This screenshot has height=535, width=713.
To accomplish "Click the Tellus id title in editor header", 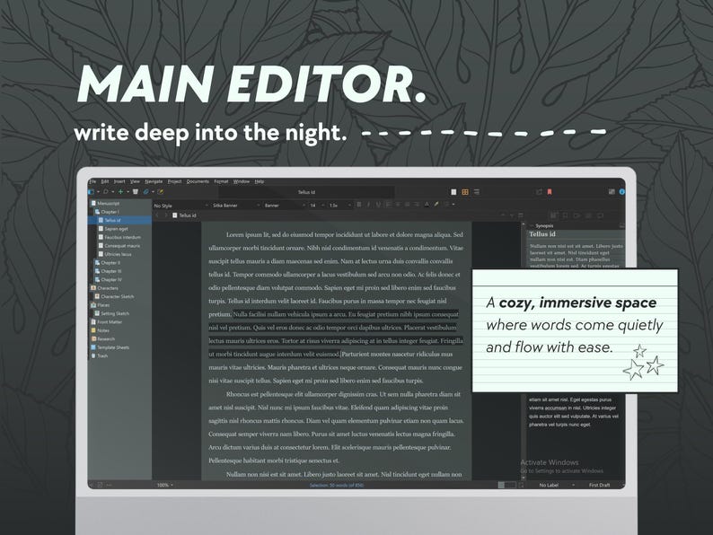I will [188, 215].
